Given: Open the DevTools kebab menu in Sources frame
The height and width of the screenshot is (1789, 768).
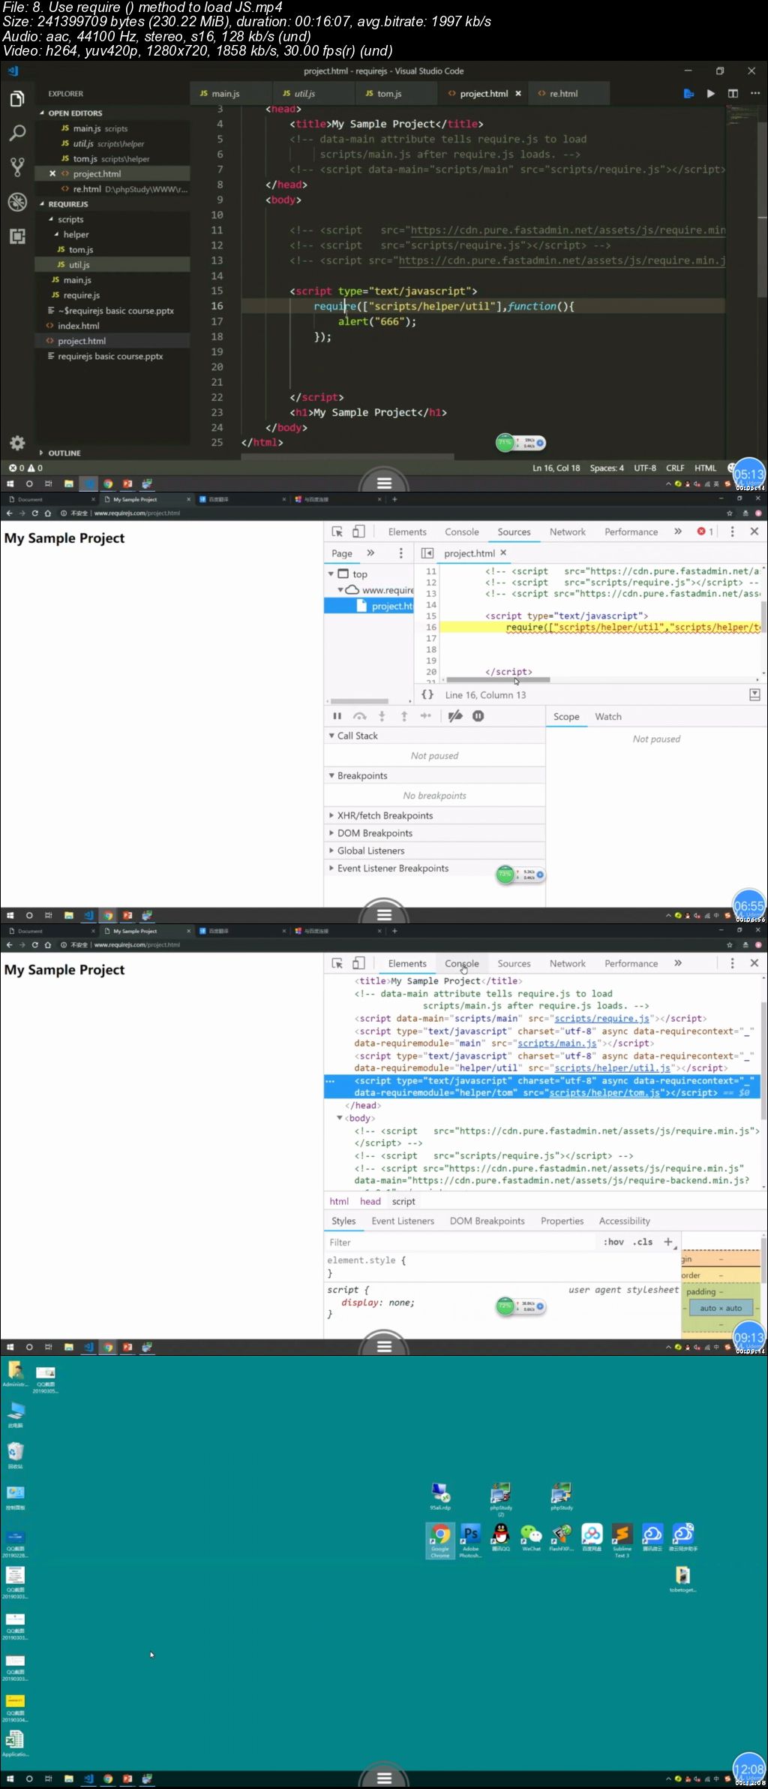Looking at the screenshot, I should coord(732,532).
